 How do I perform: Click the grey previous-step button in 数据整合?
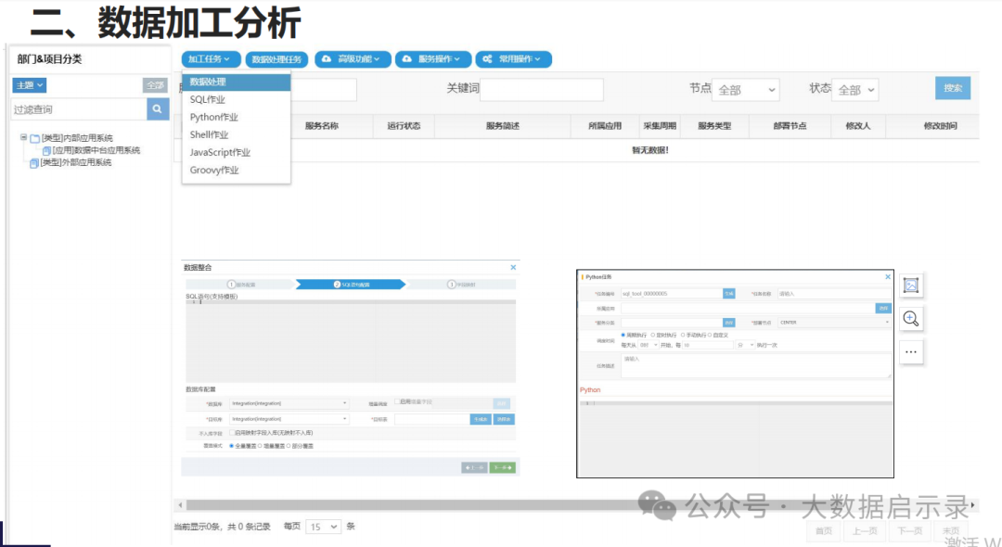click(x=474, y=468)
